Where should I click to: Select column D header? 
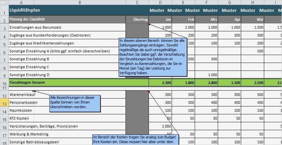pyautogui.click(x=160, y=2)
